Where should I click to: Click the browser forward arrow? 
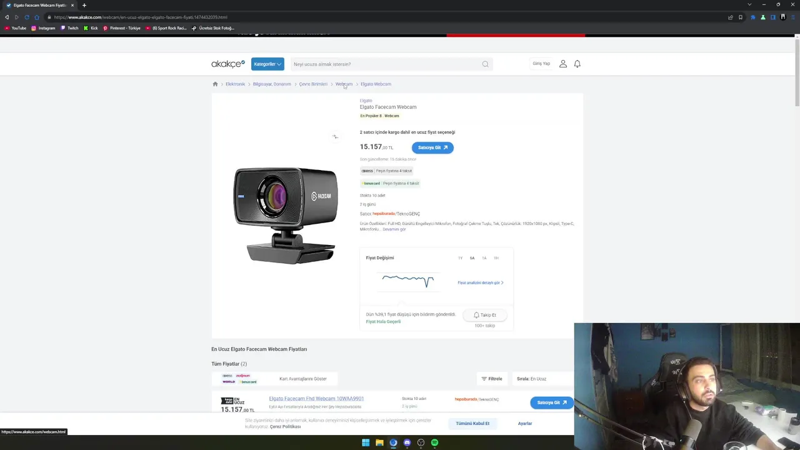17,17
